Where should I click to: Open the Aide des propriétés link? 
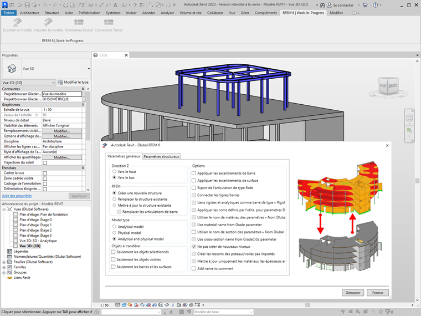point(17,196)
